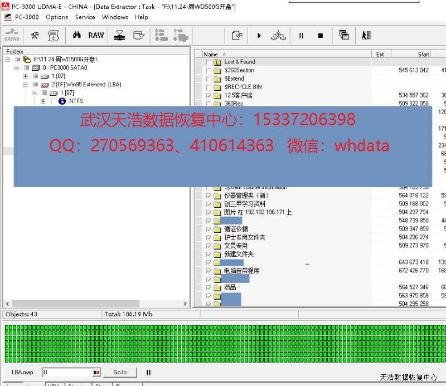Click the scroll log icon in toolbar
The image size is (446, 386).
(x=53, y=36)
